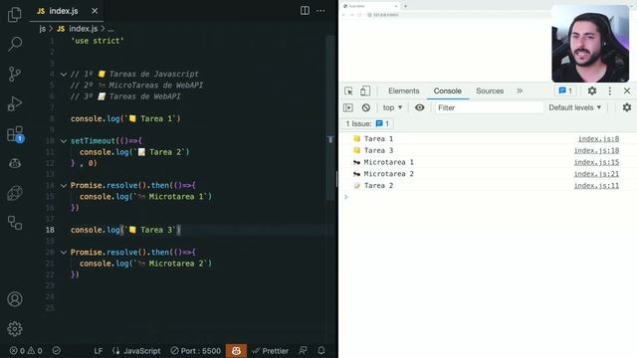Collapse the comment block at line 4
637x358 pixels.
pyautogui.click(x=64, y=75)
